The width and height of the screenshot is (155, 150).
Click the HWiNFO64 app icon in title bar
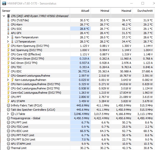coord(4,3)
